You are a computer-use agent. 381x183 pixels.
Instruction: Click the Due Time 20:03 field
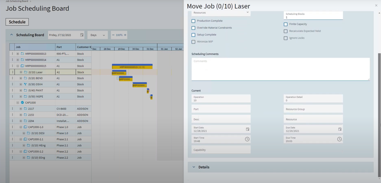coord(313,139)
